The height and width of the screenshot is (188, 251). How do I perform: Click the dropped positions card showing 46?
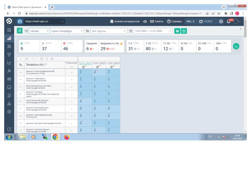pos(72,46)
